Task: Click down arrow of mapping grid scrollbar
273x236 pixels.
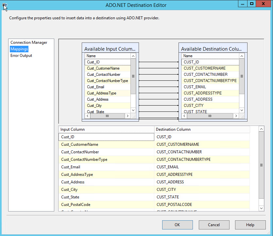Action: point(261,208)
